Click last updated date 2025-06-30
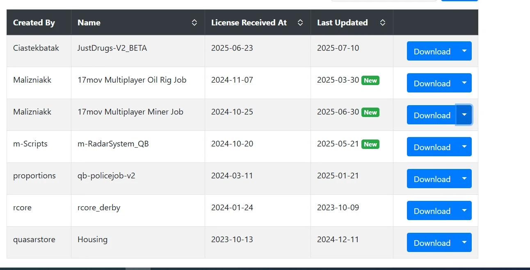This screenshot has width=530, height=270. tap(338, 112)
